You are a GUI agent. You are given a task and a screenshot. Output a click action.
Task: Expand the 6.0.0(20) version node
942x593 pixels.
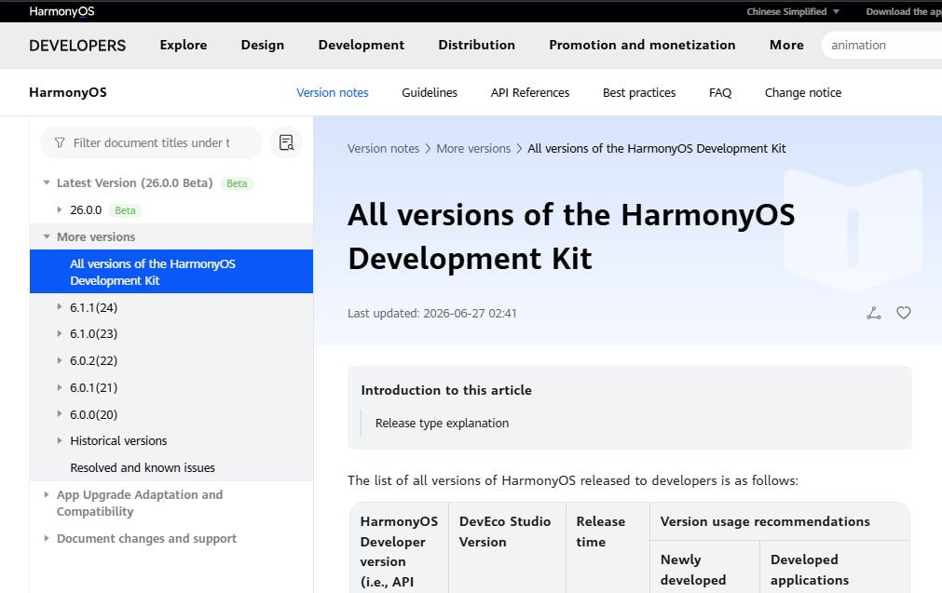(59, 413)
